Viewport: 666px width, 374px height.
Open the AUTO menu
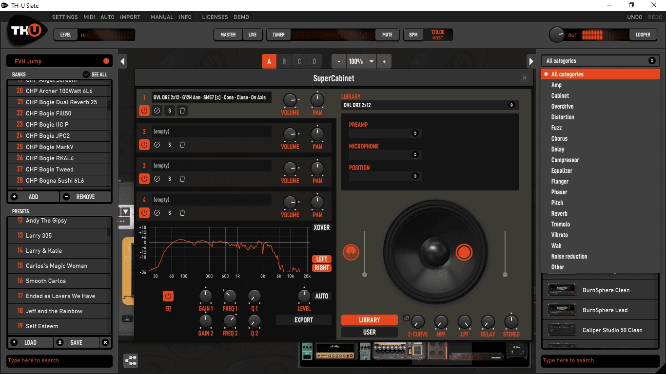click(107, 17)
